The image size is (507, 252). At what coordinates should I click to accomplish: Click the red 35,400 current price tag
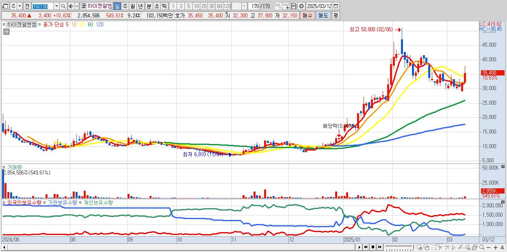pos(492,73)
